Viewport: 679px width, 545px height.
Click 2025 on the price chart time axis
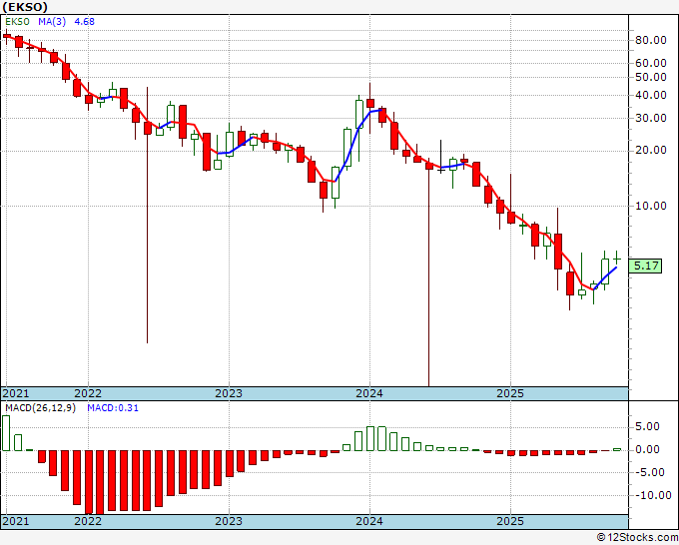510,393
